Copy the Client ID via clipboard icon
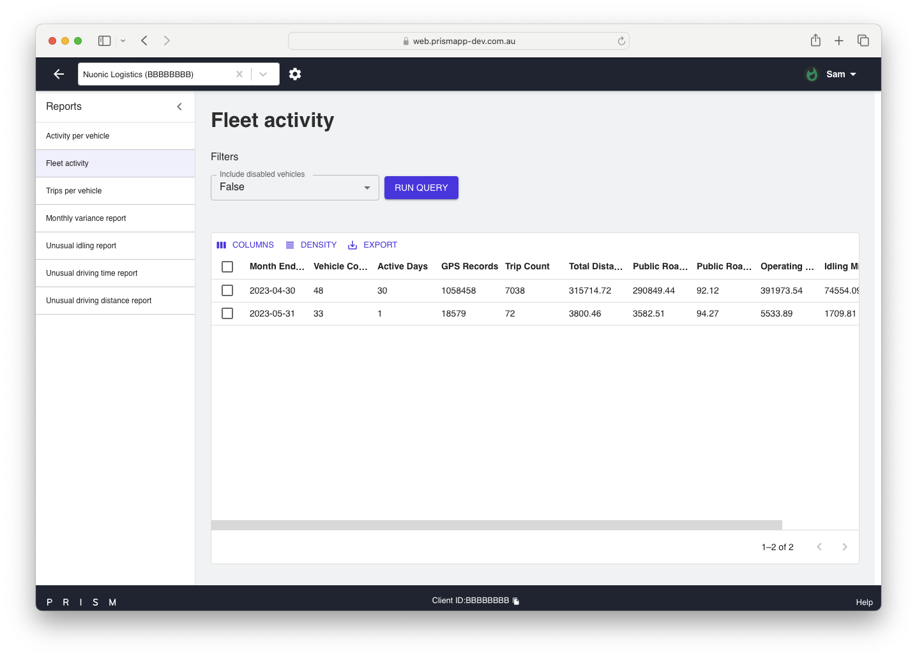This screenshot has width=917, height=658. [x=516, y=601]
